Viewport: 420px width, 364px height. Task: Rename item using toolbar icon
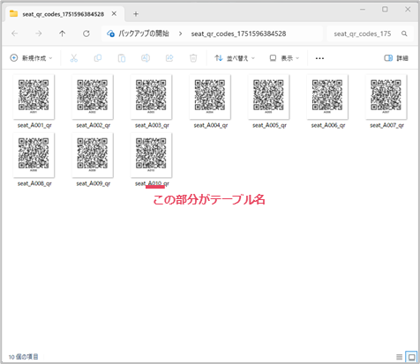tap(146, 58)
